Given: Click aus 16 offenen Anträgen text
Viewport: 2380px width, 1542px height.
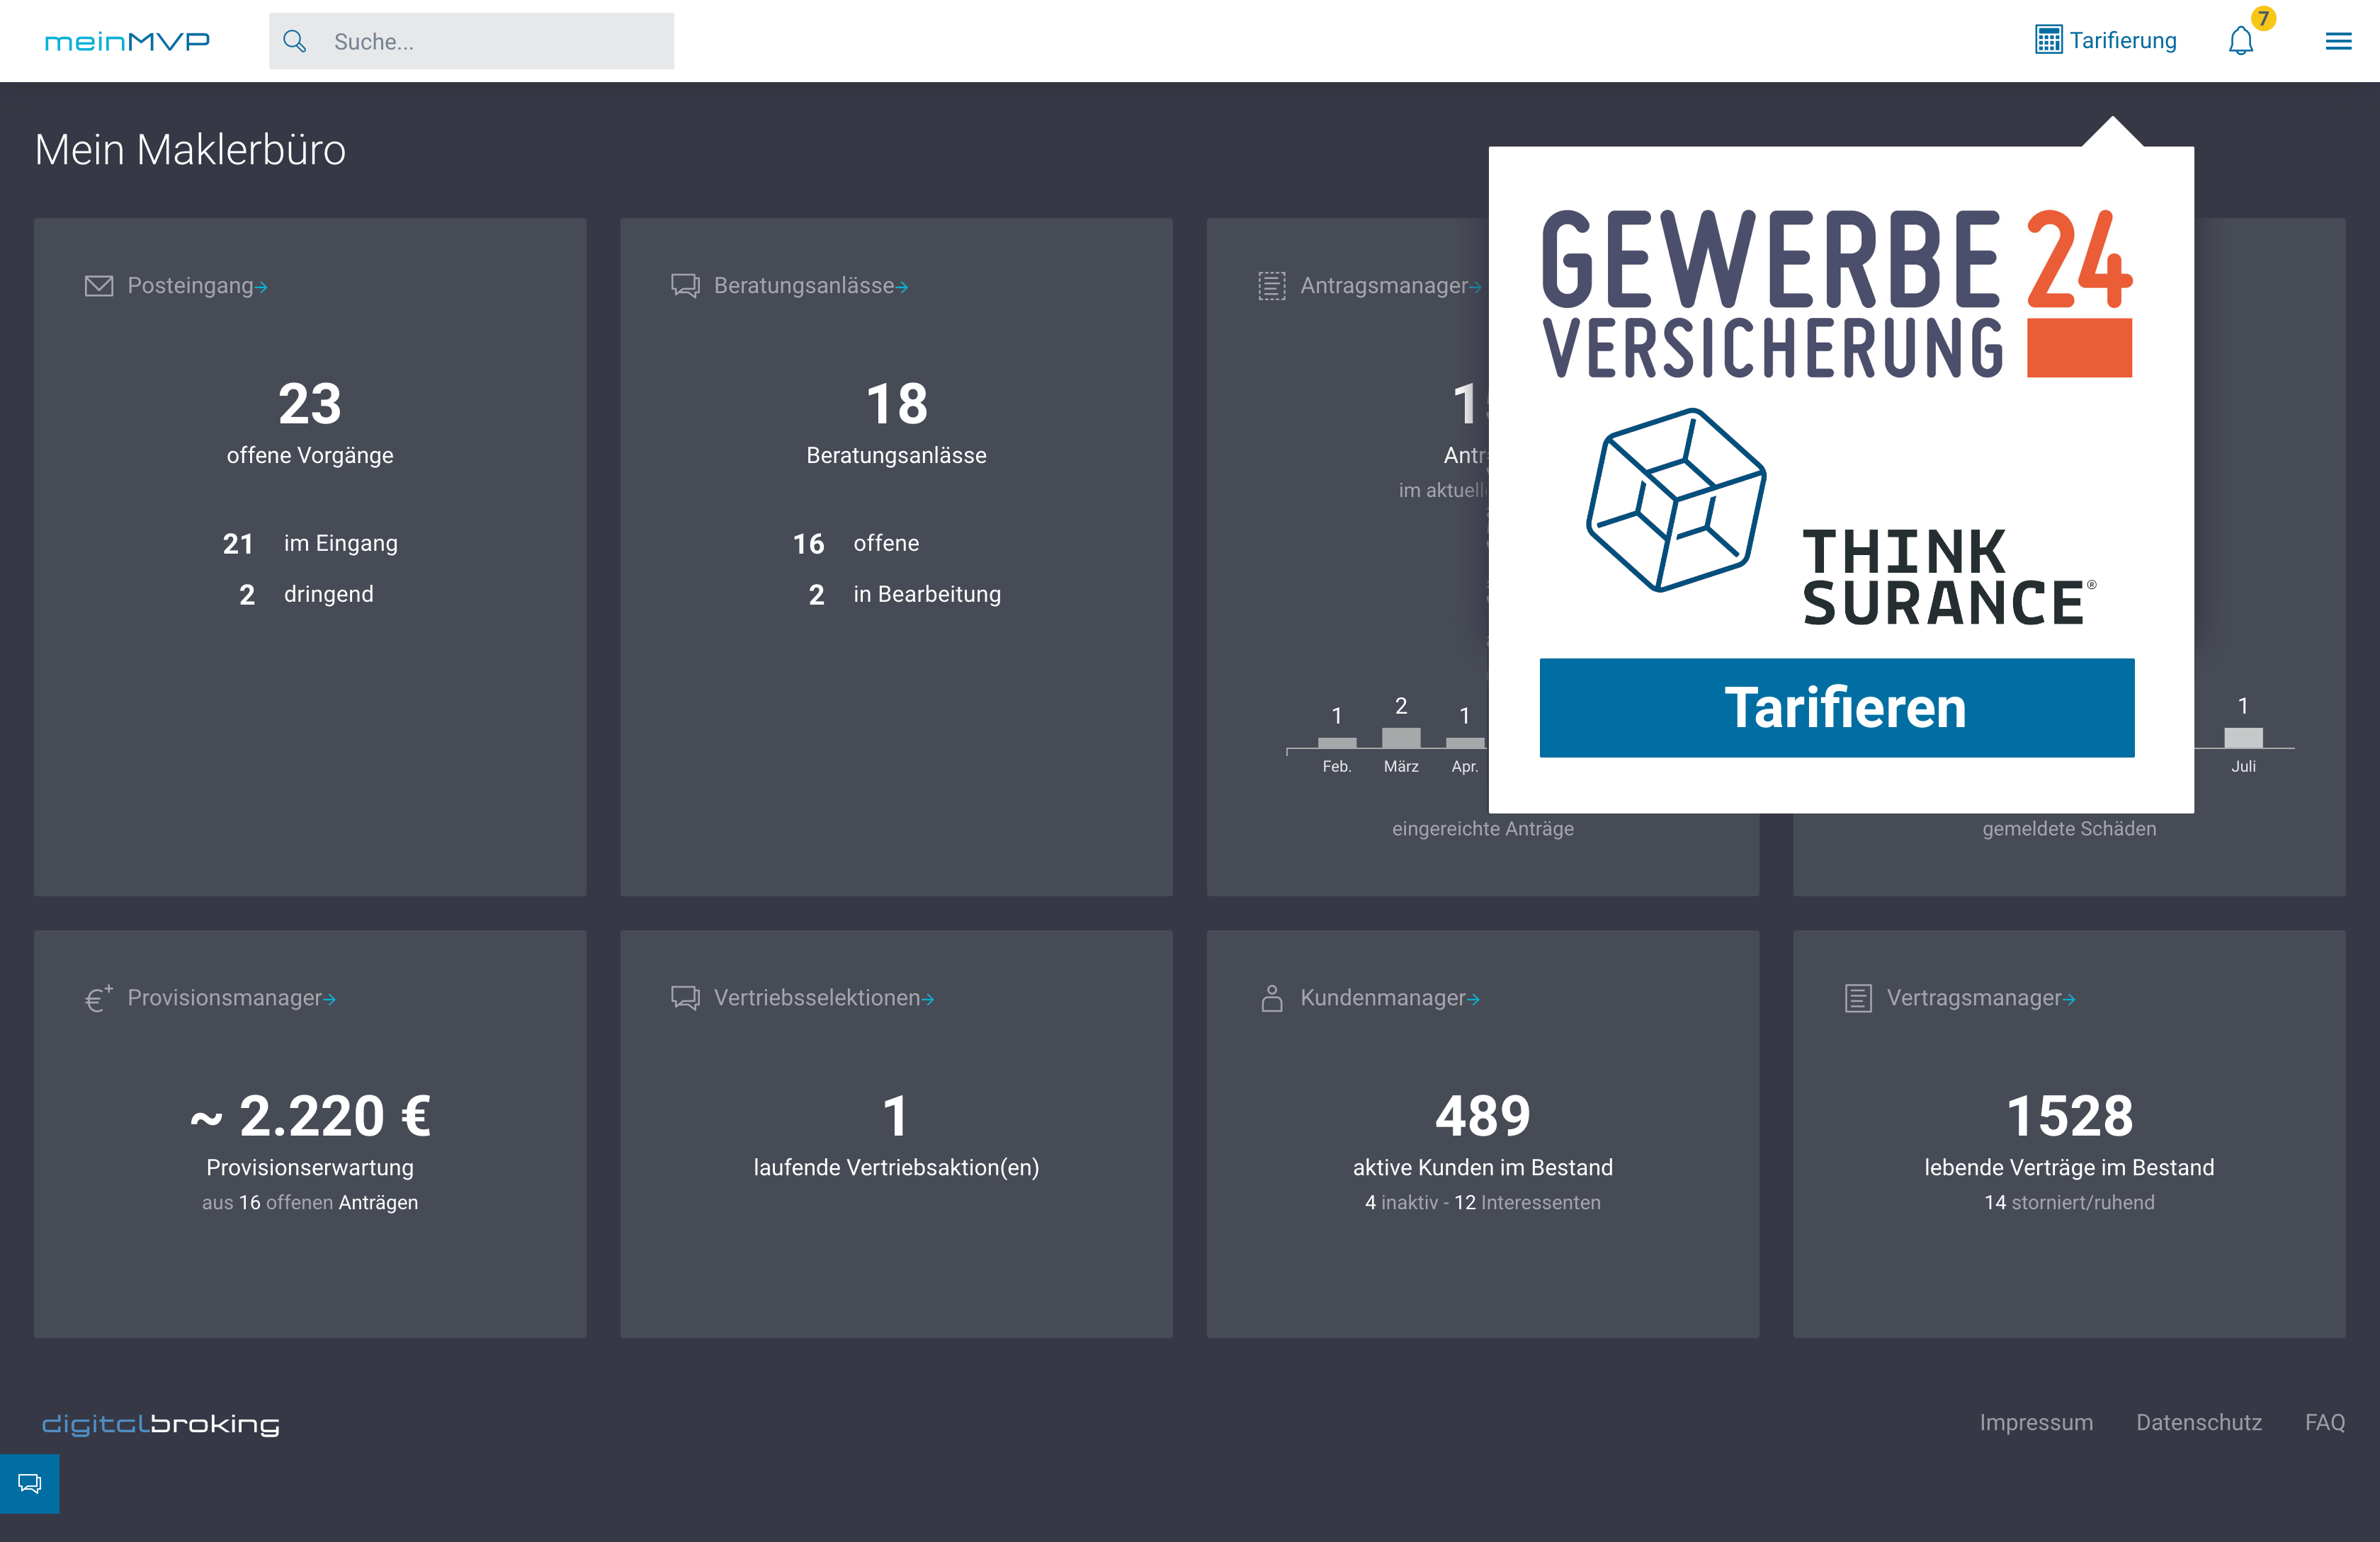Looking at the screenshot, I should tap(310, 1202).
